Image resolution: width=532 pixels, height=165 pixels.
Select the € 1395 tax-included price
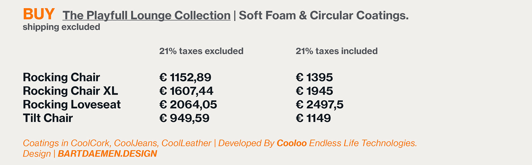[314, 77]
